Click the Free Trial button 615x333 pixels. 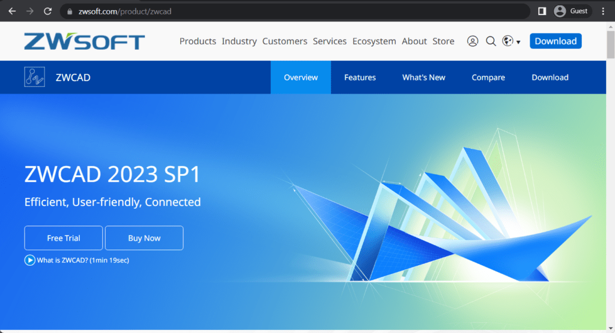pyautogui.click(x=64, y=238)
